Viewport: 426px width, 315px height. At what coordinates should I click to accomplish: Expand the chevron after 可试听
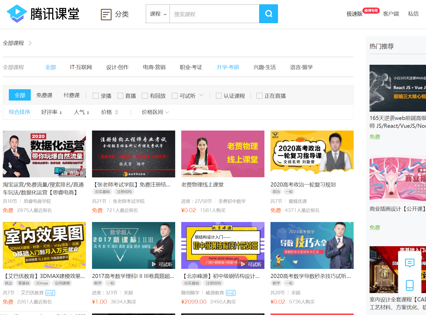click(x=201, y=95)
